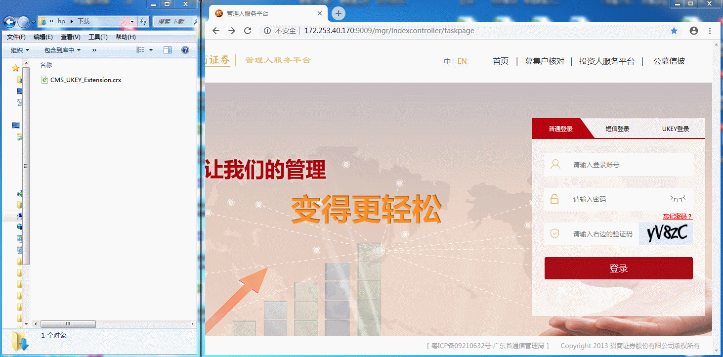Click the user icon in account field

[x=555, y=164]
